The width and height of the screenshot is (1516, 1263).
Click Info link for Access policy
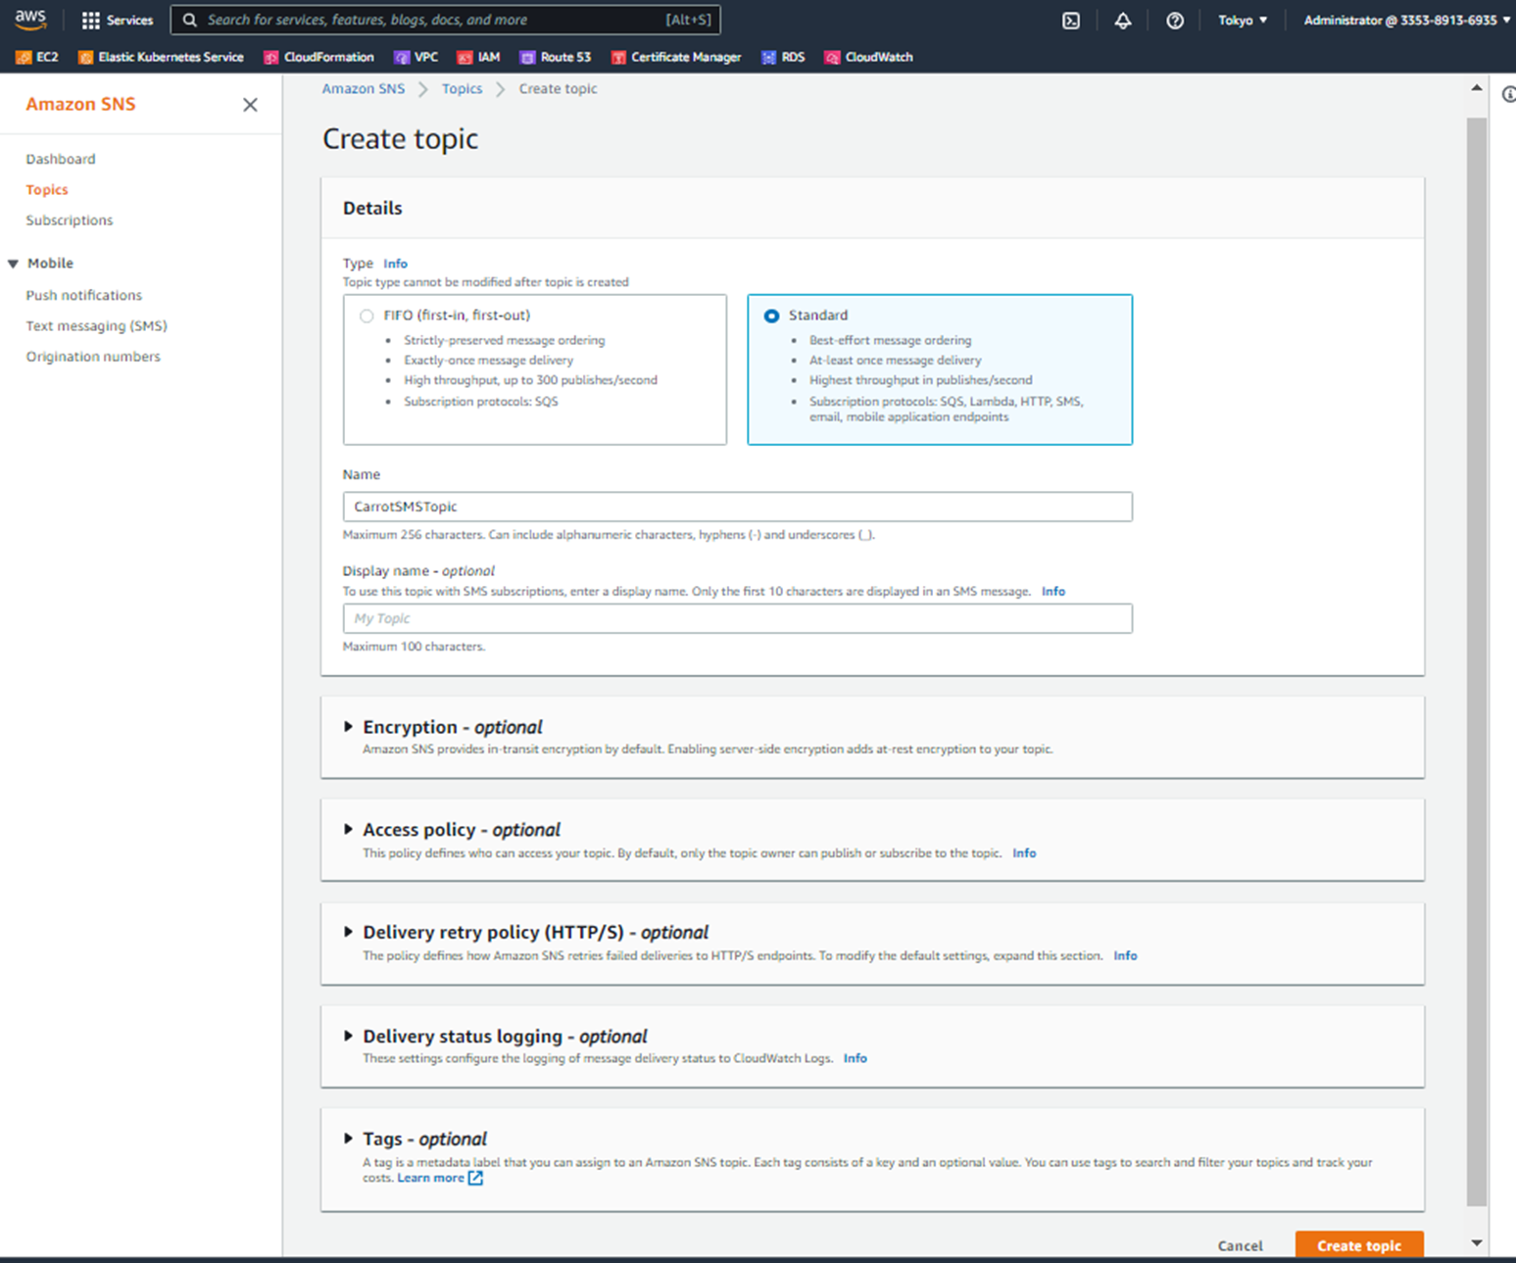(1024, 853)
